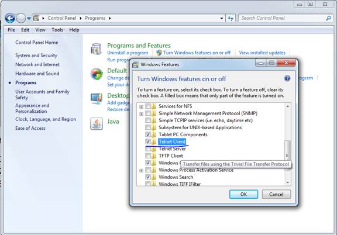Screen dimensions: 337x235
Task: Click the Services for NFS folder icon
Action: 153,106
